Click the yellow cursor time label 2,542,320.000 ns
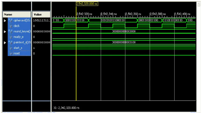Screen dimensions: 202x113 coord(87,4)
